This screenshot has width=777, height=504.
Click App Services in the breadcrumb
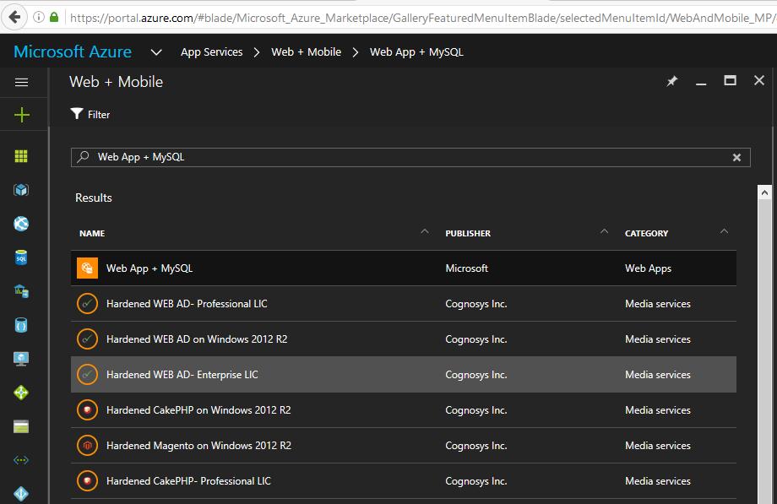(212, 52)
